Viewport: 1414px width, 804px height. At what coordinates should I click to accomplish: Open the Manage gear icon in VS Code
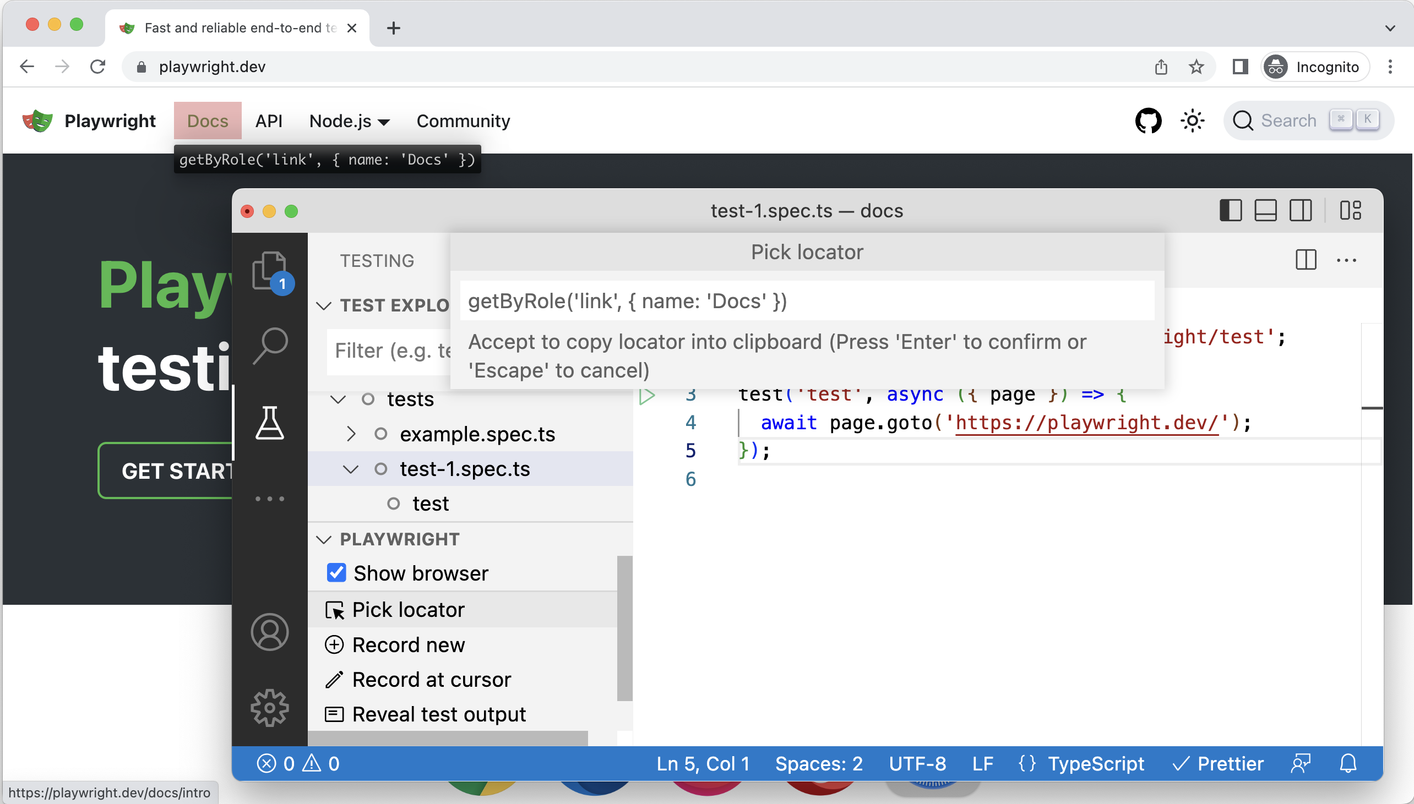pyautogui.click(x=270, y=708)
